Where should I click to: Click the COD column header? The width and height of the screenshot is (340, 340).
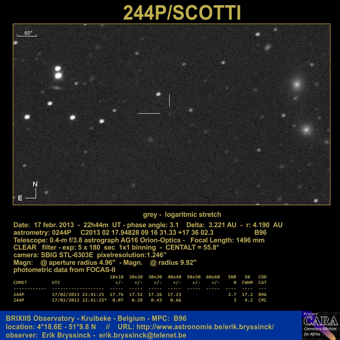coord(262,277)
